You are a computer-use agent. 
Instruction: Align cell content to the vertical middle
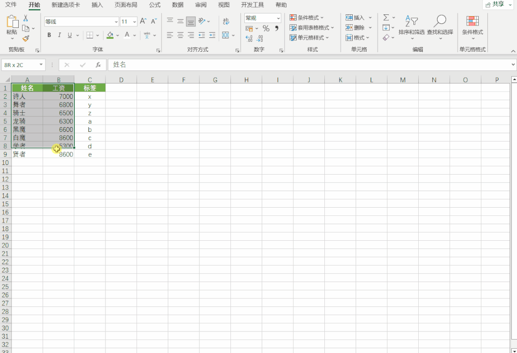click(180, 22)
